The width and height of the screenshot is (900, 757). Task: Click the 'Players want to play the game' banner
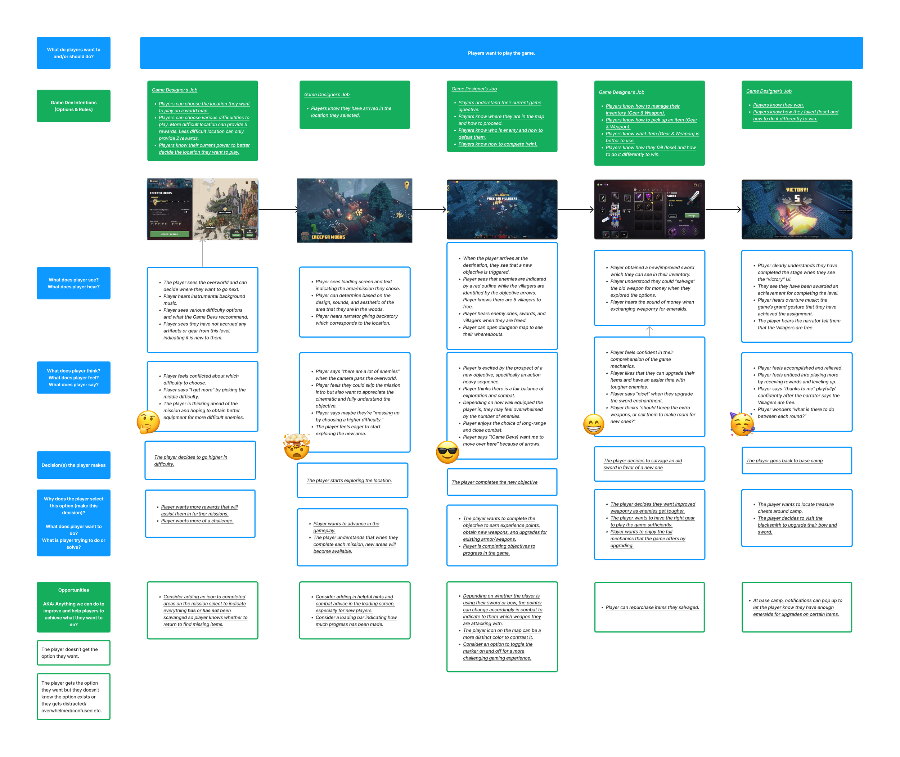pos(501,53)
